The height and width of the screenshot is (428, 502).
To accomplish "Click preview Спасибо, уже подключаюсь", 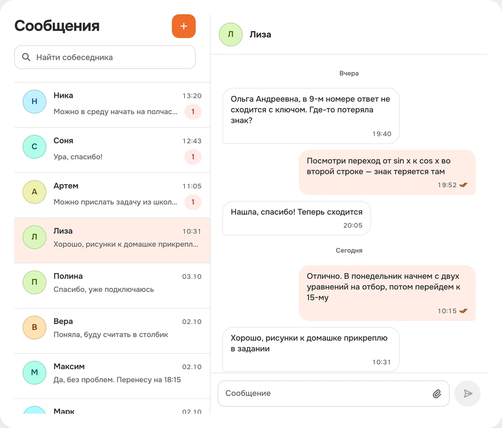I will pos(104,289).
